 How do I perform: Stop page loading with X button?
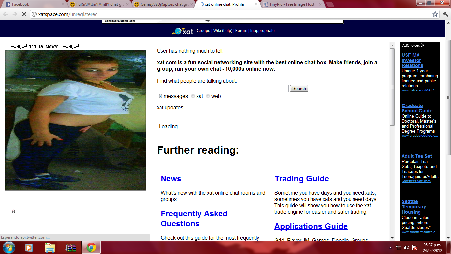tap(24, 14)
